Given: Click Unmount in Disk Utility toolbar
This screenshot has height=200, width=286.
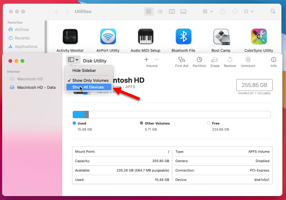Looking at the screenshot, I should (x=248, y=62).
